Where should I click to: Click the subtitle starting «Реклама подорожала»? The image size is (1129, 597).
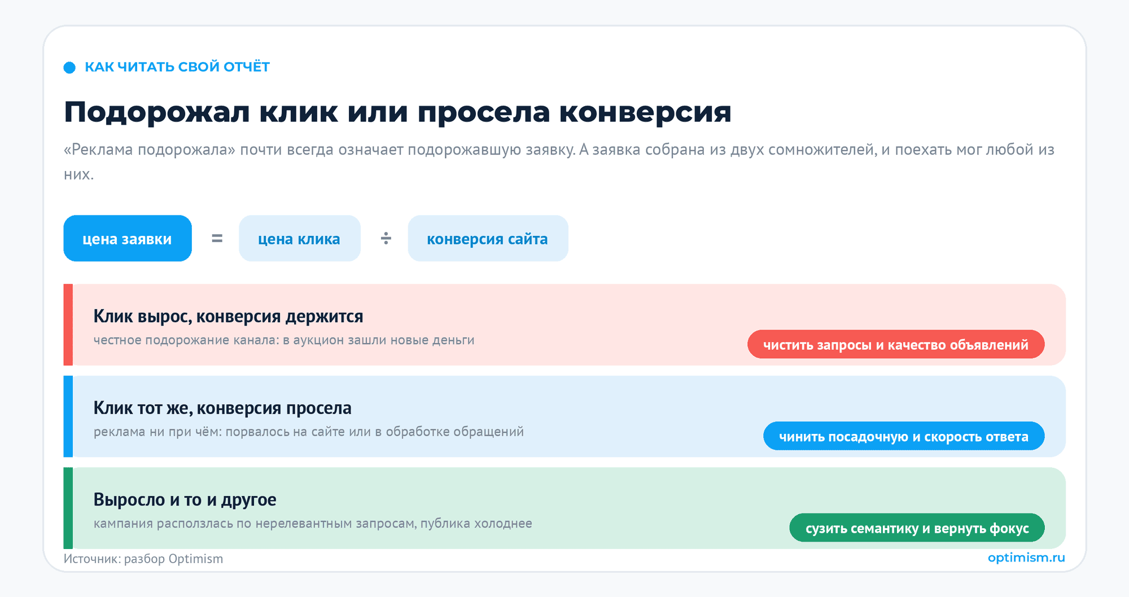point(559,161)
